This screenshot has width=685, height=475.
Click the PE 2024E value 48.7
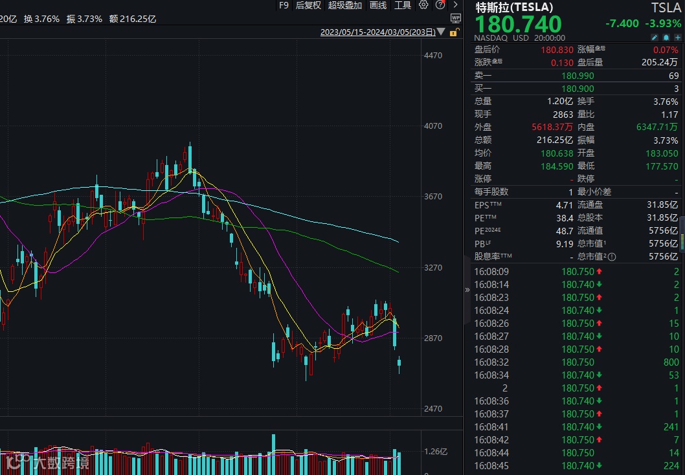point(565,230)
